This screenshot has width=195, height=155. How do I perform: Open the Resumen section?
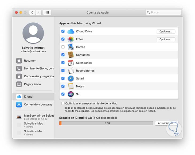point(33,61)
